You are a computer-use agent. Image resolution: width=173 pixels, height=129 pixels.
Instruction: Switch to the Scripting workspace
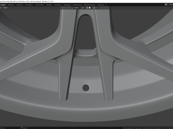click(x=101, y=5)
